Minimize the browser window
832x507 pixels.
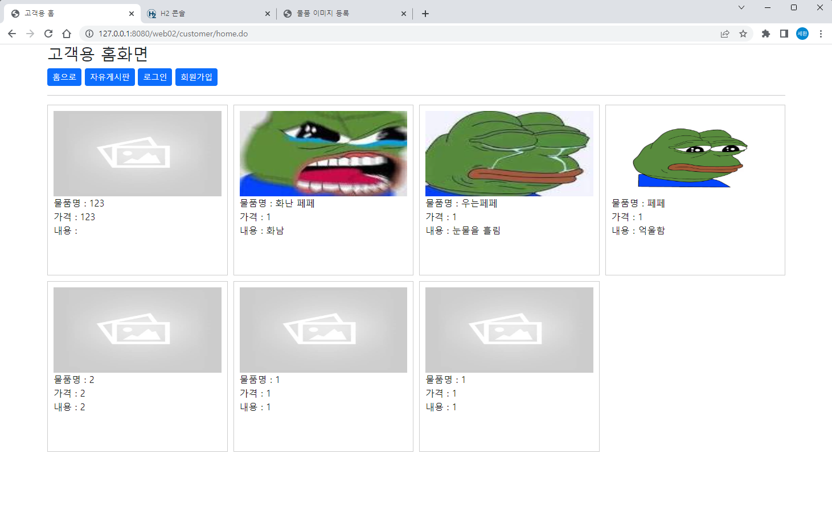[x=768, y=7]
